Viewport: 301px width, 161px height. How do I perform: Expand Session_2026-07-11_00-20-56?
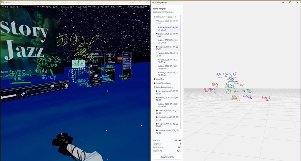(x=167, y=48)
